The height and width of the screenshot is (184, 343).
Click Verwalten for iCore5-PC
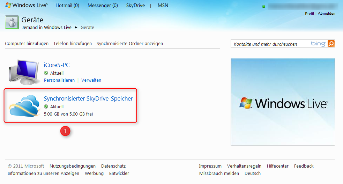91,80
